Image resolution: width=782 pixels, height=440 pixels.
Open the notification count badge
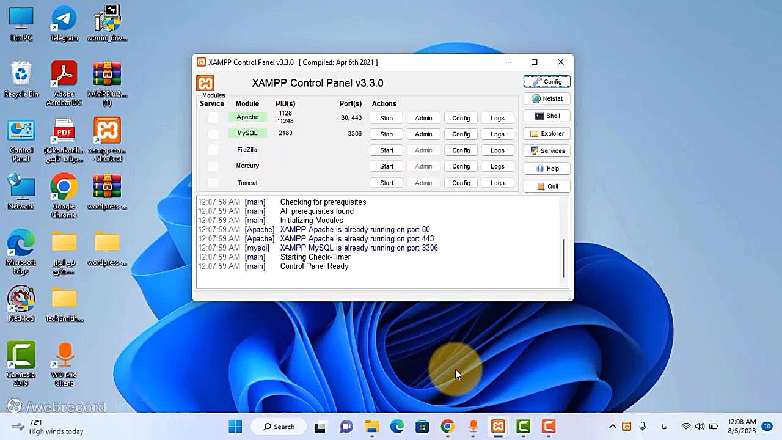(767, 427)
